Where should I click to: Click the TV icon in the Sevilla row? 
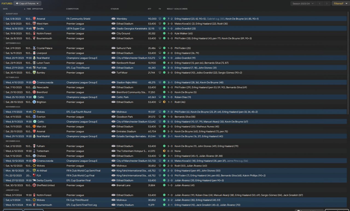160,29
